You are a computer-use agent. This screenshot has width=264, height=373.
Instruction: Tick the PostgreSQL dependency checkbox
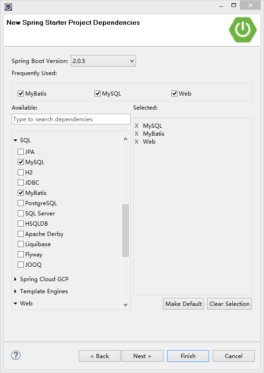[x=20, y=203]
